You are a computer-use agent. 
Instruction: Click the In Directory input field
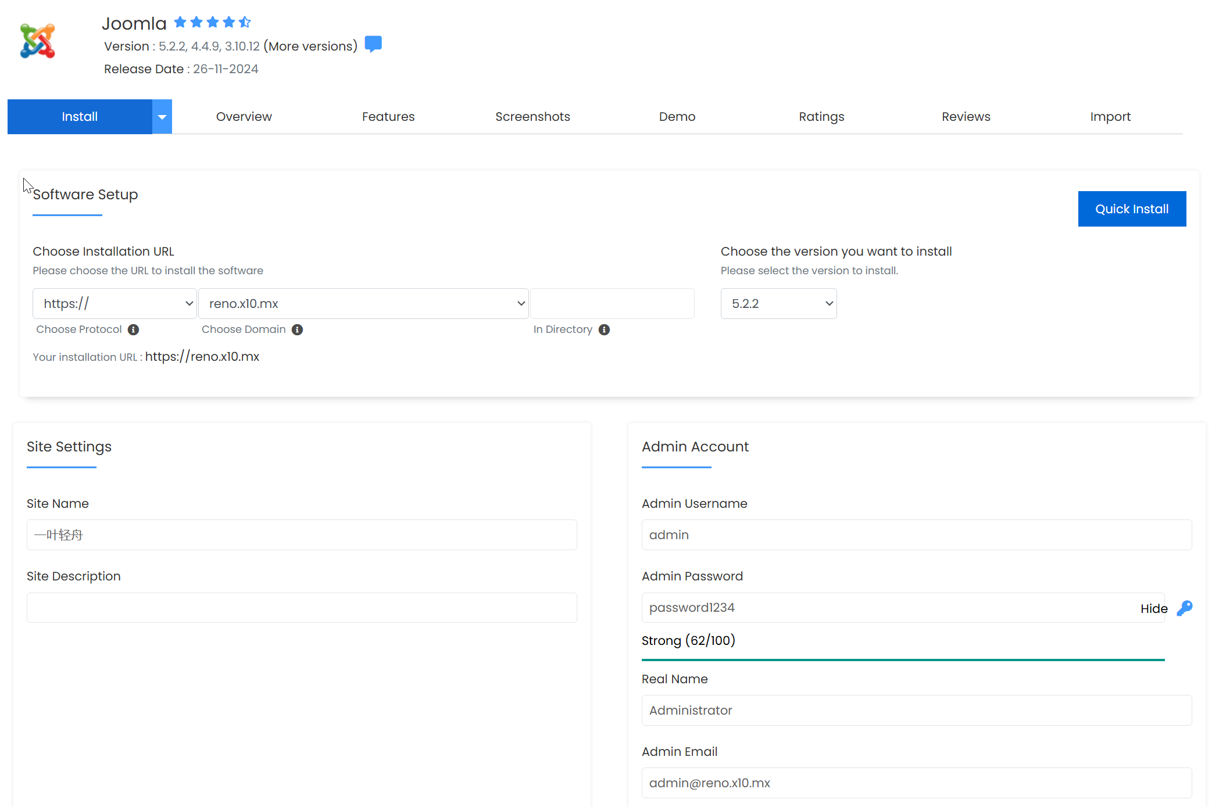coord(612,304)
